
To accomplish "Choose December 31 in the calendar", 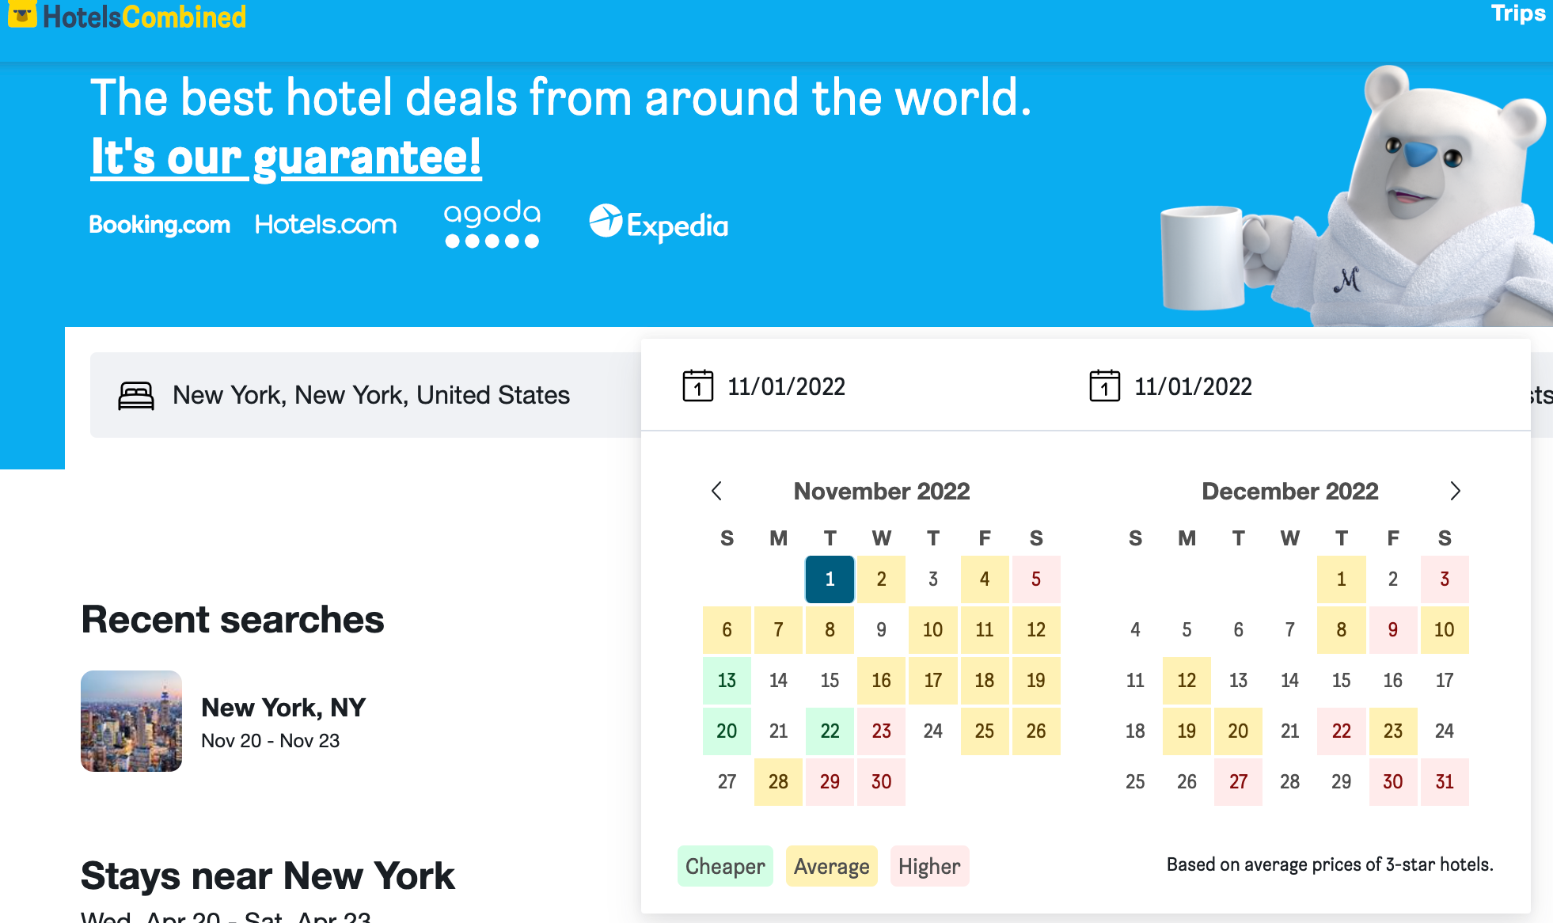I will (1444, 781).
